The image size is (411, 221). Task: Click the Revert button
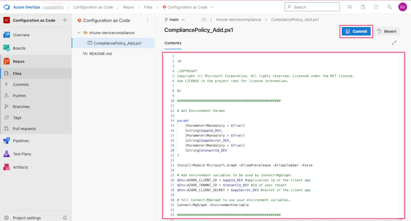pos(387,31)
